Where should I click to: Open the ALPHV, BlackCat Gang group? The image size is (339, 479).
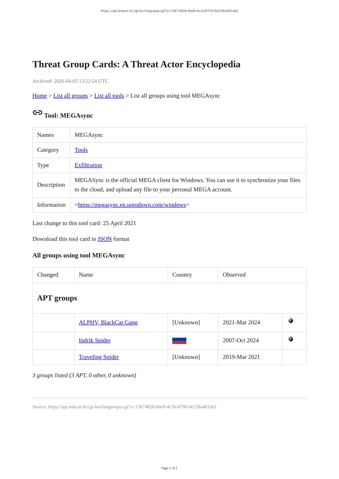[x=108, y=322]
